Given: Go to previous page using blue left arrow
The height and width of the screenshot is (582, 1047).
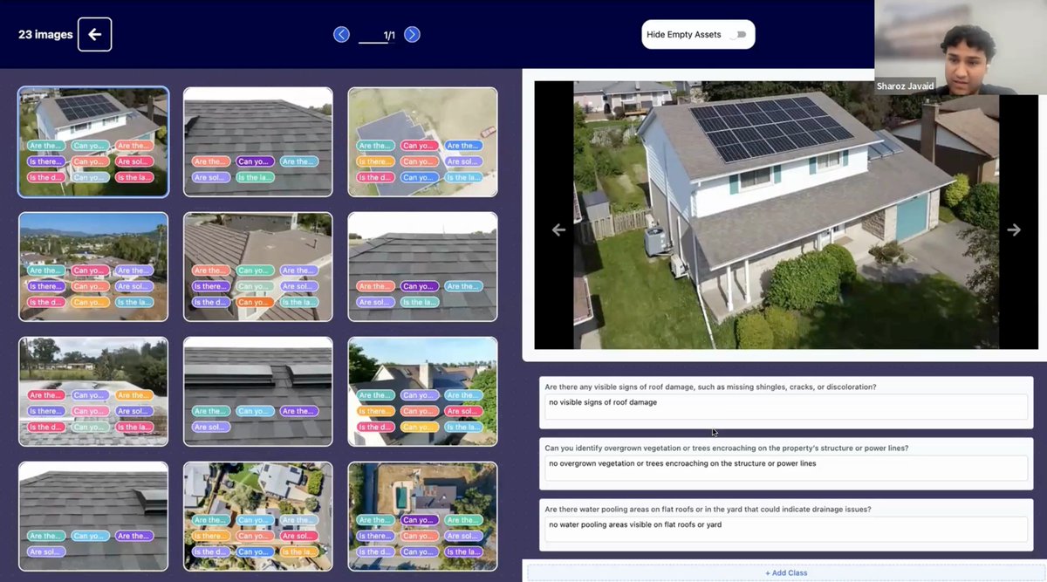Looking at the screenshot, I should [x=341, y=34].
